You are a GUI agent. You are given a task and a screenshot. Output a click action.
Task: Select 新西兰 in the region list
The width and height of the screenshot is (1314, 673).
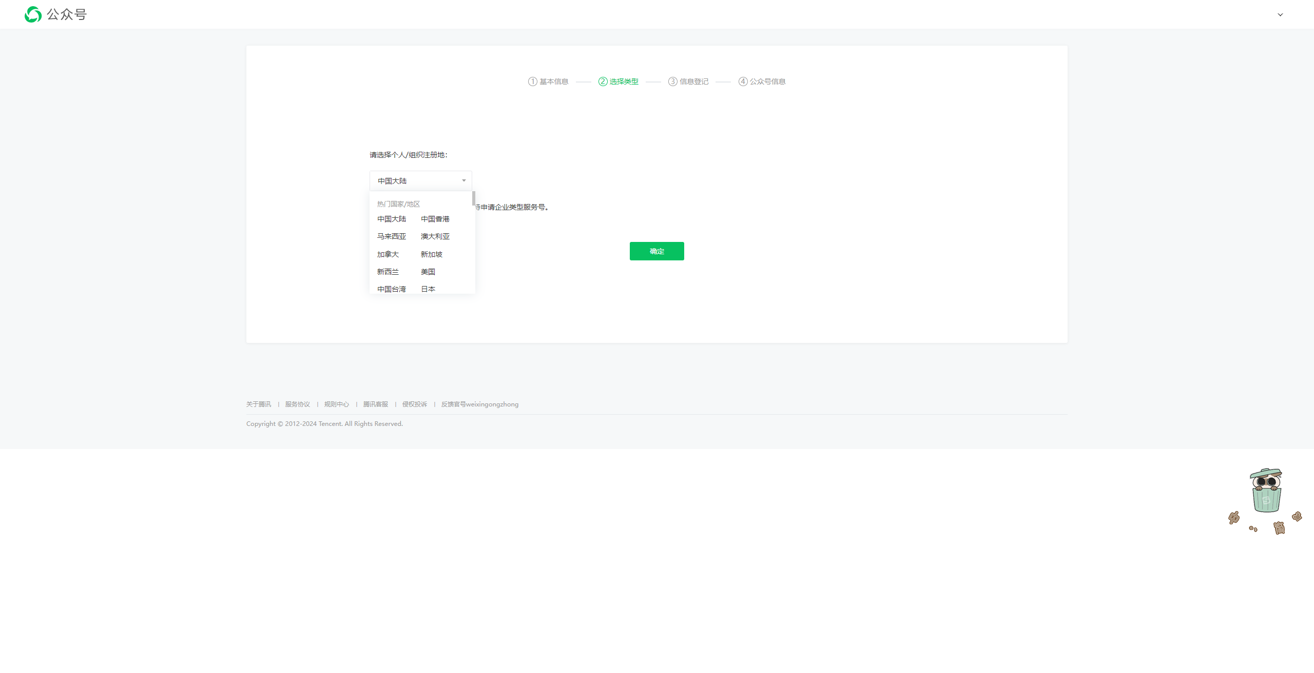[x=388, y=272]
